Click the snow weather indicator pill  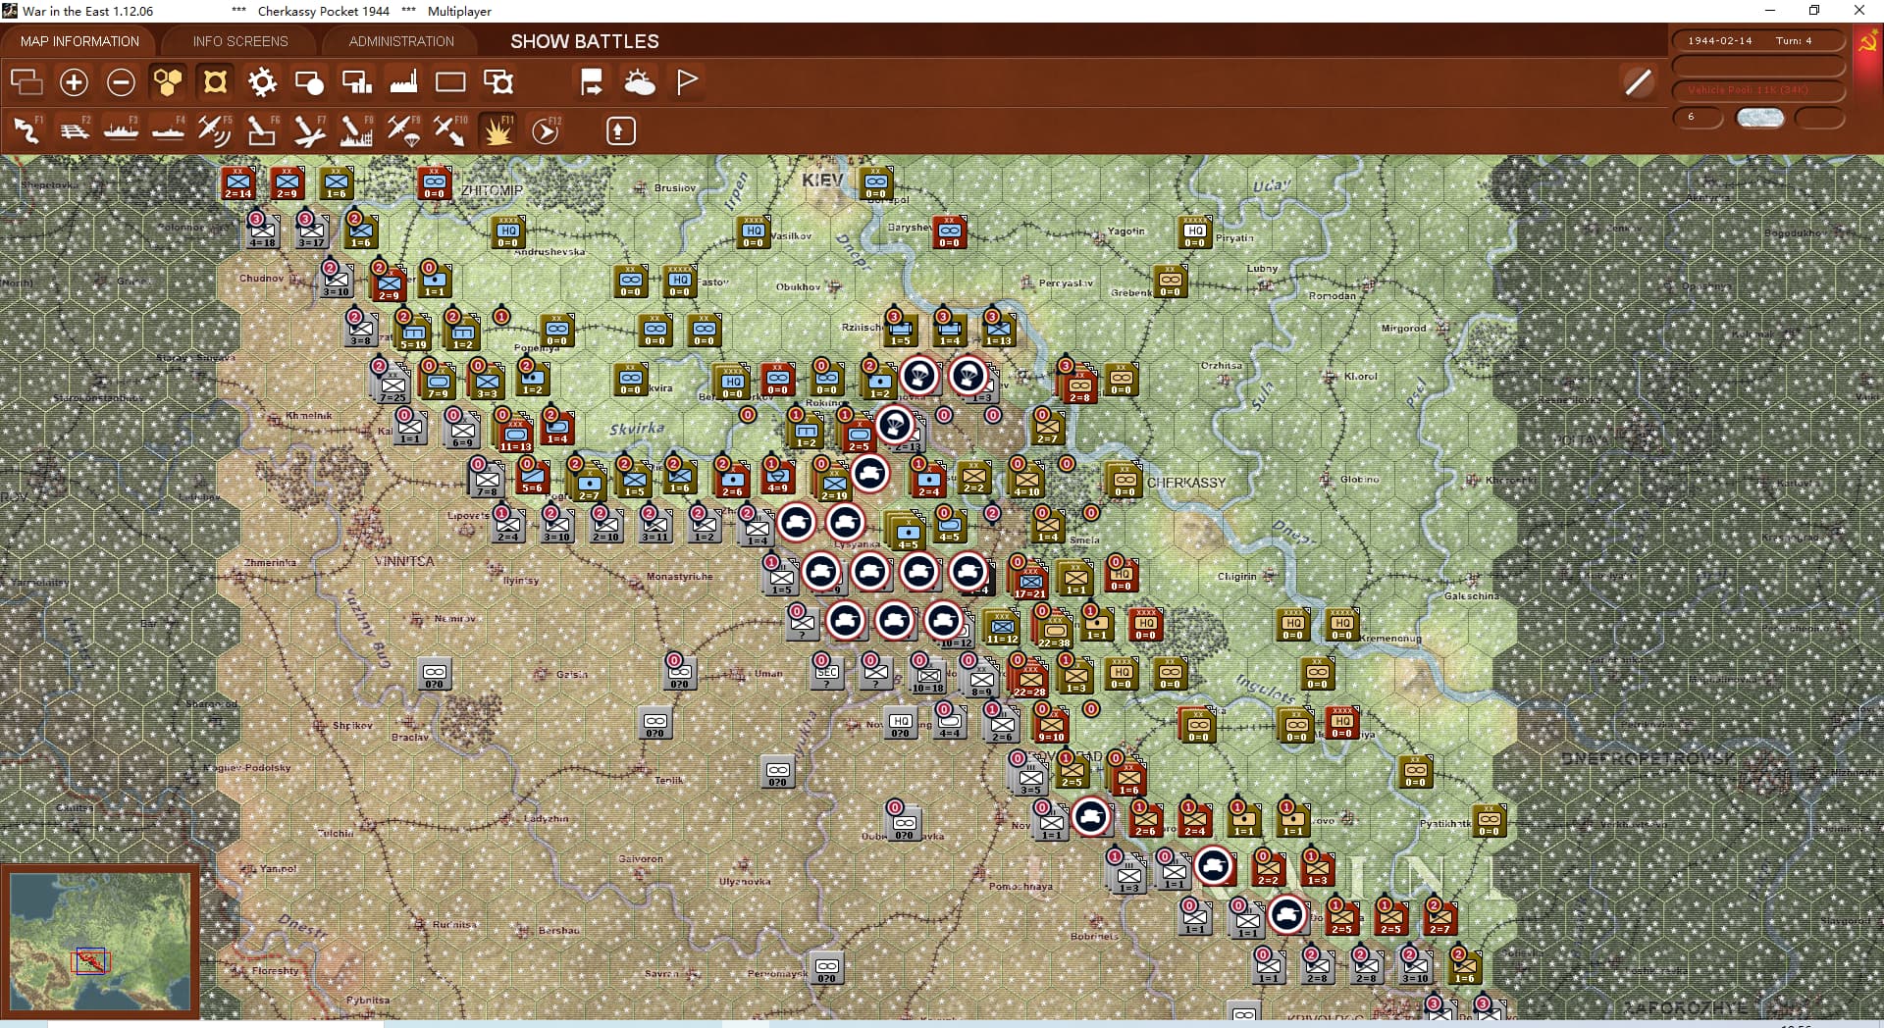(x=1759, y=118)
